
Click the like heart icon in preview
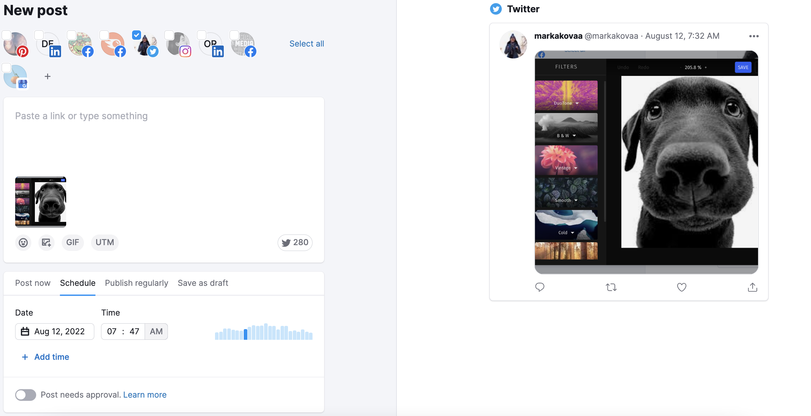(682, 287)
